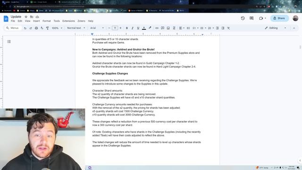
Task: Collapse the toolbar menus with chevron
Action: 294,28
